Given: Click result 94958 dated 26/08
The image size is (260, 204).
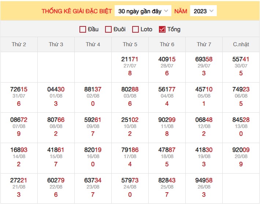Looking at the screenshot, I should click(x=204, y=180).
